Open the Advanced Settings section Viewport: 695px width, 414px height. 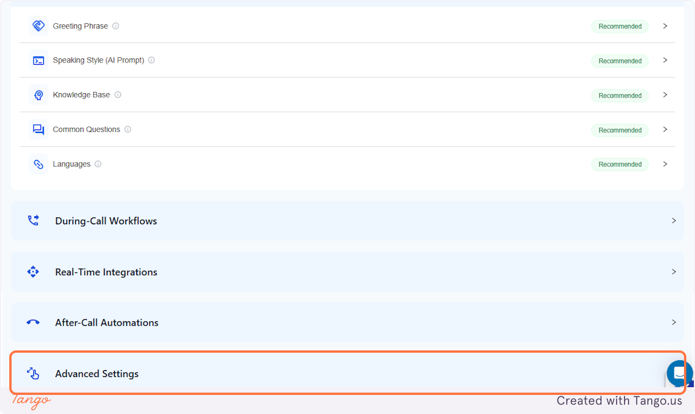coord(348,374)
